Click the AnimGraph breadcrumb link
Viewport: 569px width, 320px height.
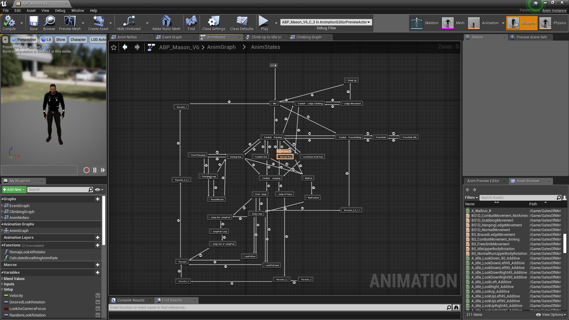tap(221, 47)
